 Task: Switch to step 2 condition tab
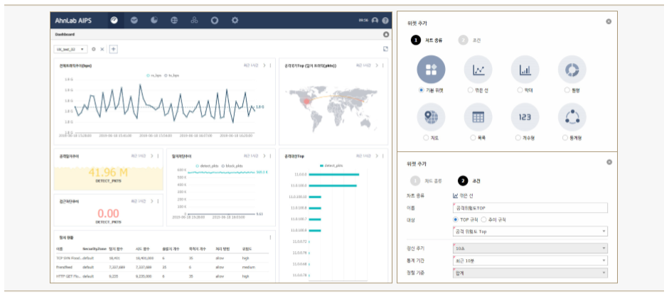(x=471, y=40)
